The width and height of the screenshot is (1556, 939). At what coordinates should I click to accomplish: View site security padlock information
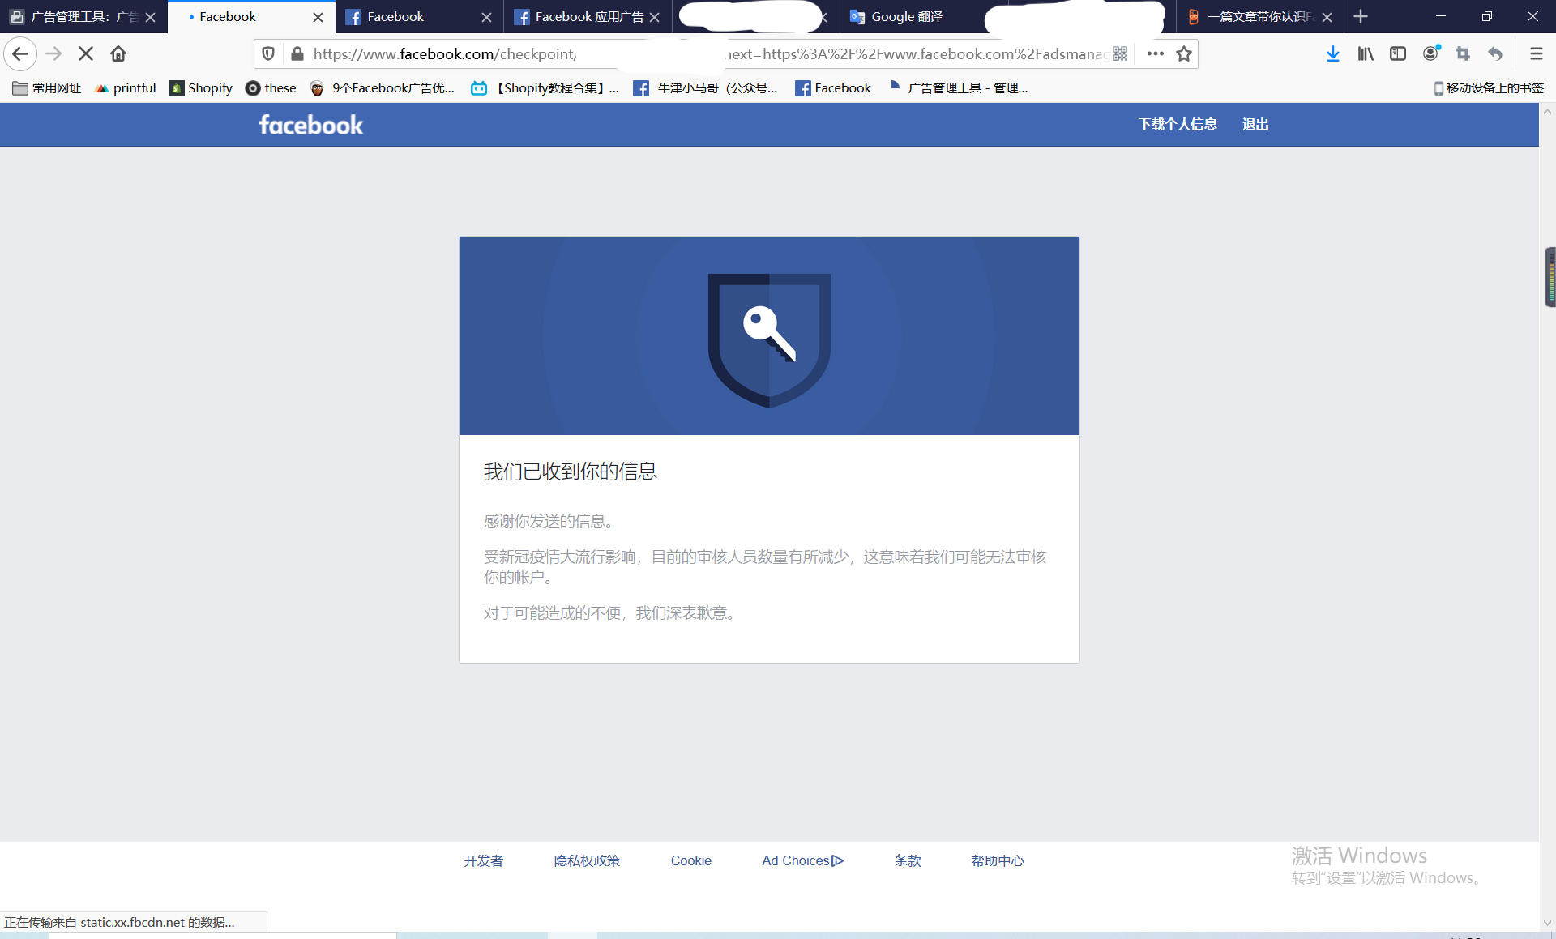[x=297, y=54]
